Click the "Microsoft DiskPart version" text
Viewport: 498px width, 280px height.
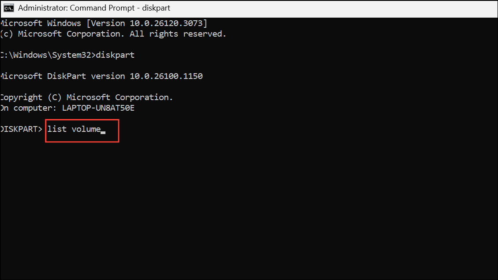[x=63, y=76]
